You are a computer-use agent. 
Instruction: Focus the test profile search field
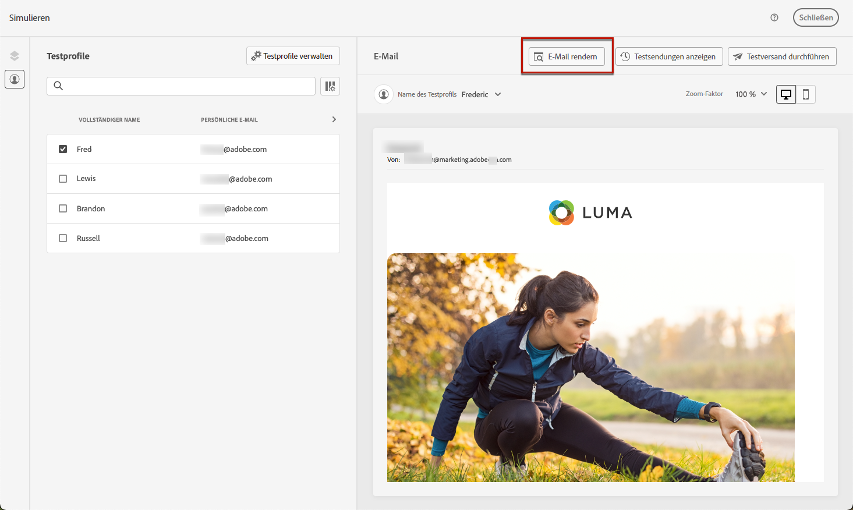tap(181, 86)
